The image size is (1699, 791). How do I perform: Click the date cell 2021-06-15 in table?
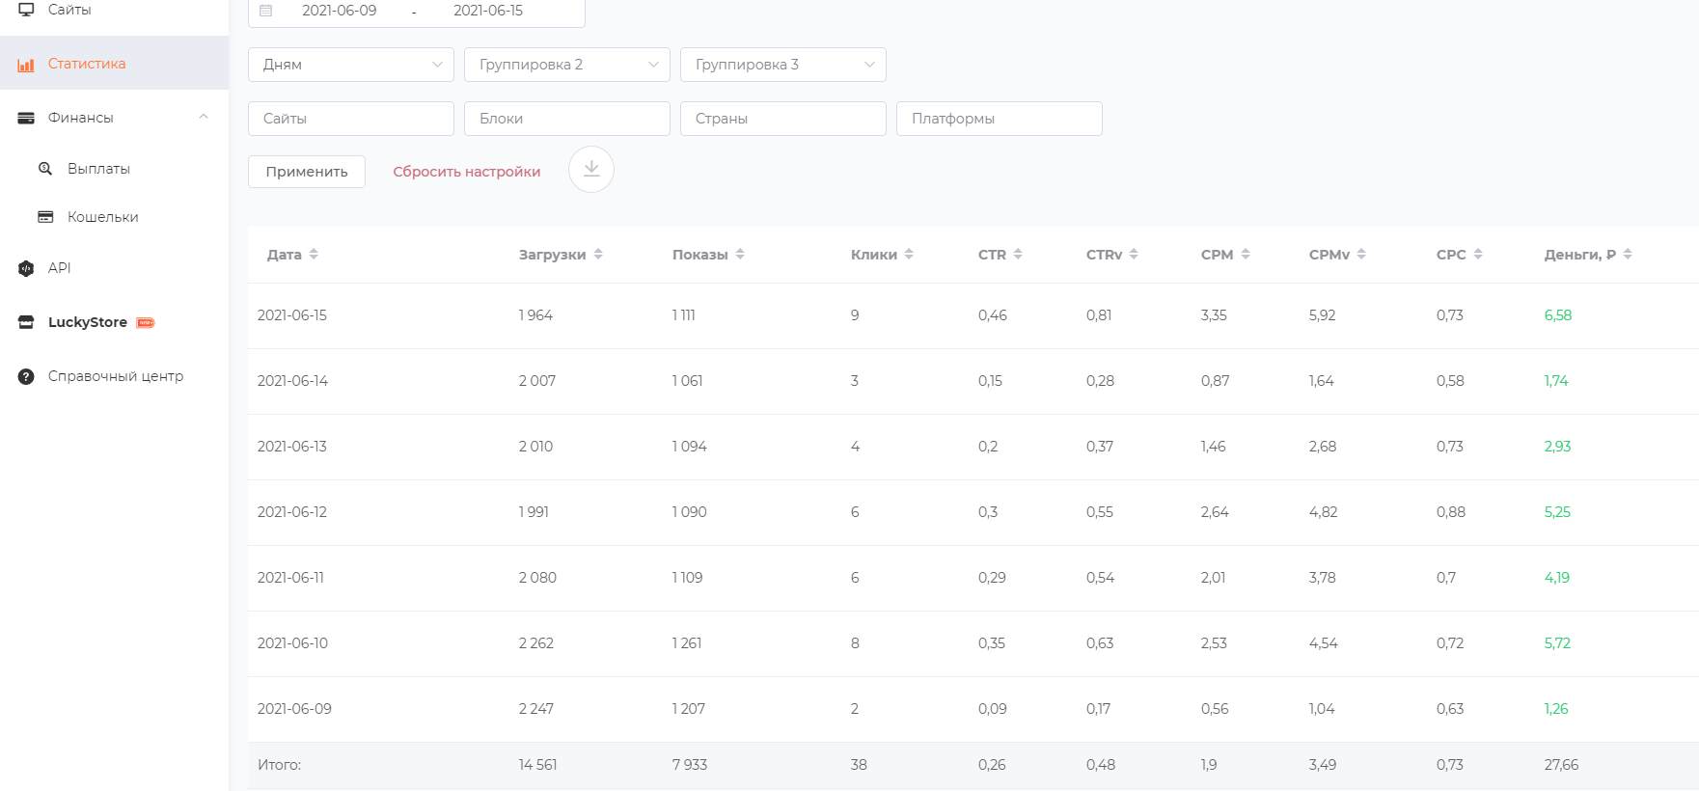point(292,315)
